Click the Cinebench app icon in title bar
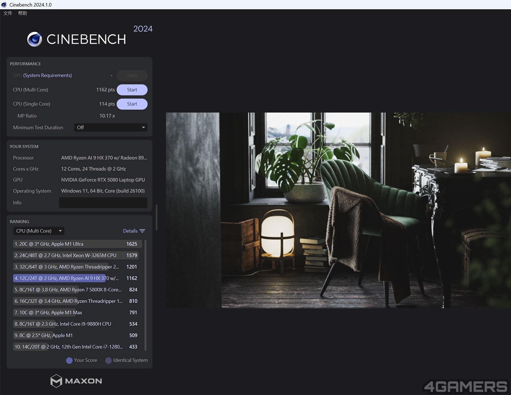This screenshot has width=511, height=395. tap(4, 5)
